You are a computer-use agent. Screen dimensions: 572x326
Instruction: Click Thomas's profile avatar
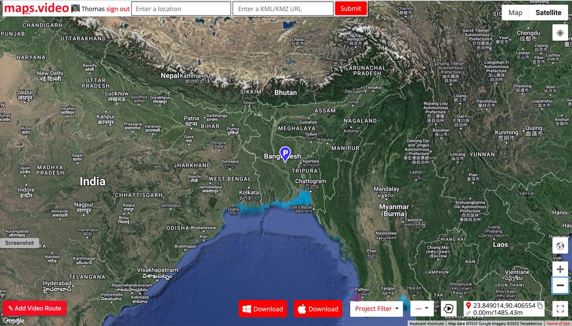pyautogui.click(x=75, y=9)
